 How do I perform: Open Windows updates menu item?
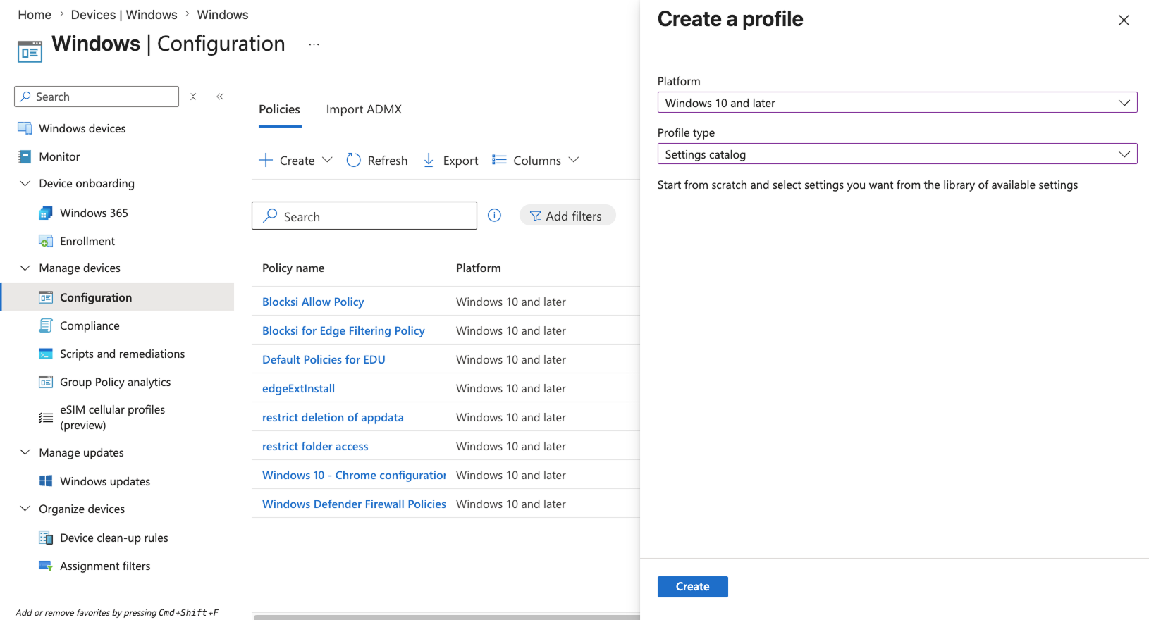click(x=105, y=481)
